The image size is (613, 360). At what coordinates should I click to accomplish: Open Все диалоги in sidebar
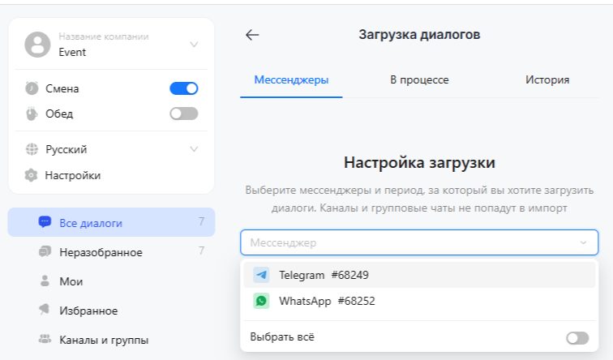pyautogui.click(x=91, y=223)
